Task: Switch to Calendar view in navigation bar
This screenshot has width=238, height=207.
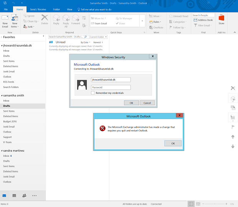Action: point(14,195)
